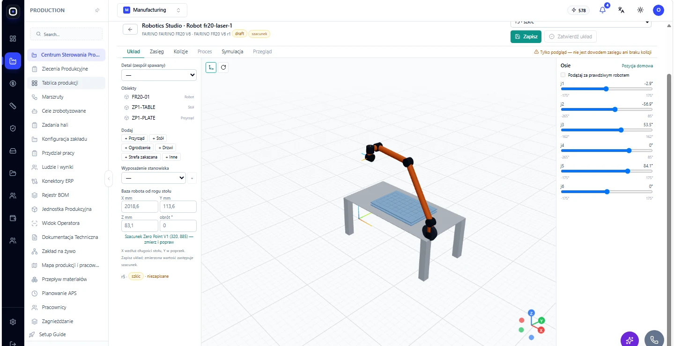Collapse the sidebar using the chevron handle
This screenshot has height=346, width=674.
click(x=109, y=178)
